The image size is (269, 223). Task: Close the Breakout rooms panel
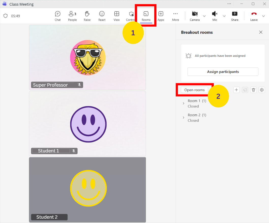pyautogui.click(x=261, y=32)
